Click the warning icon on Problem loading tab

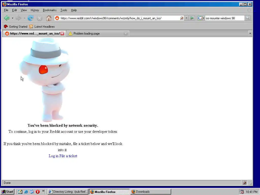(x=71, y=34)
